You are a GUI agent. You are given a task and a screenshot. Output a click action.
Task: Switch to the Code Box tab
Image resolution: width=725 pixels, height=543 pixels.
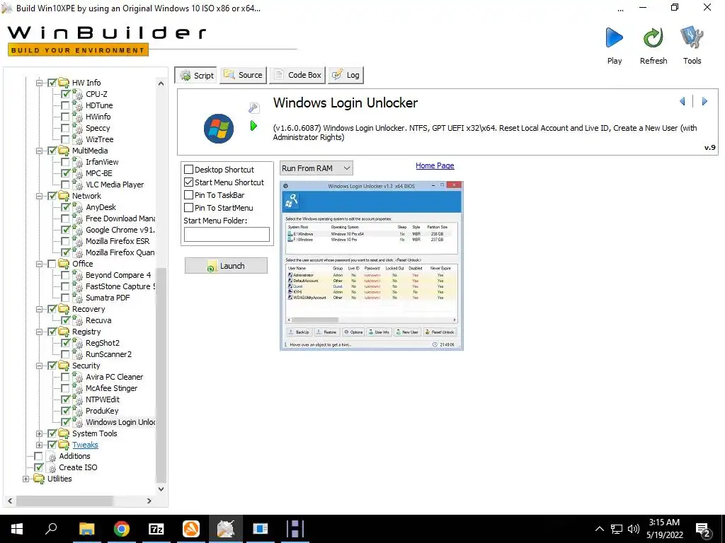[298, 75]
